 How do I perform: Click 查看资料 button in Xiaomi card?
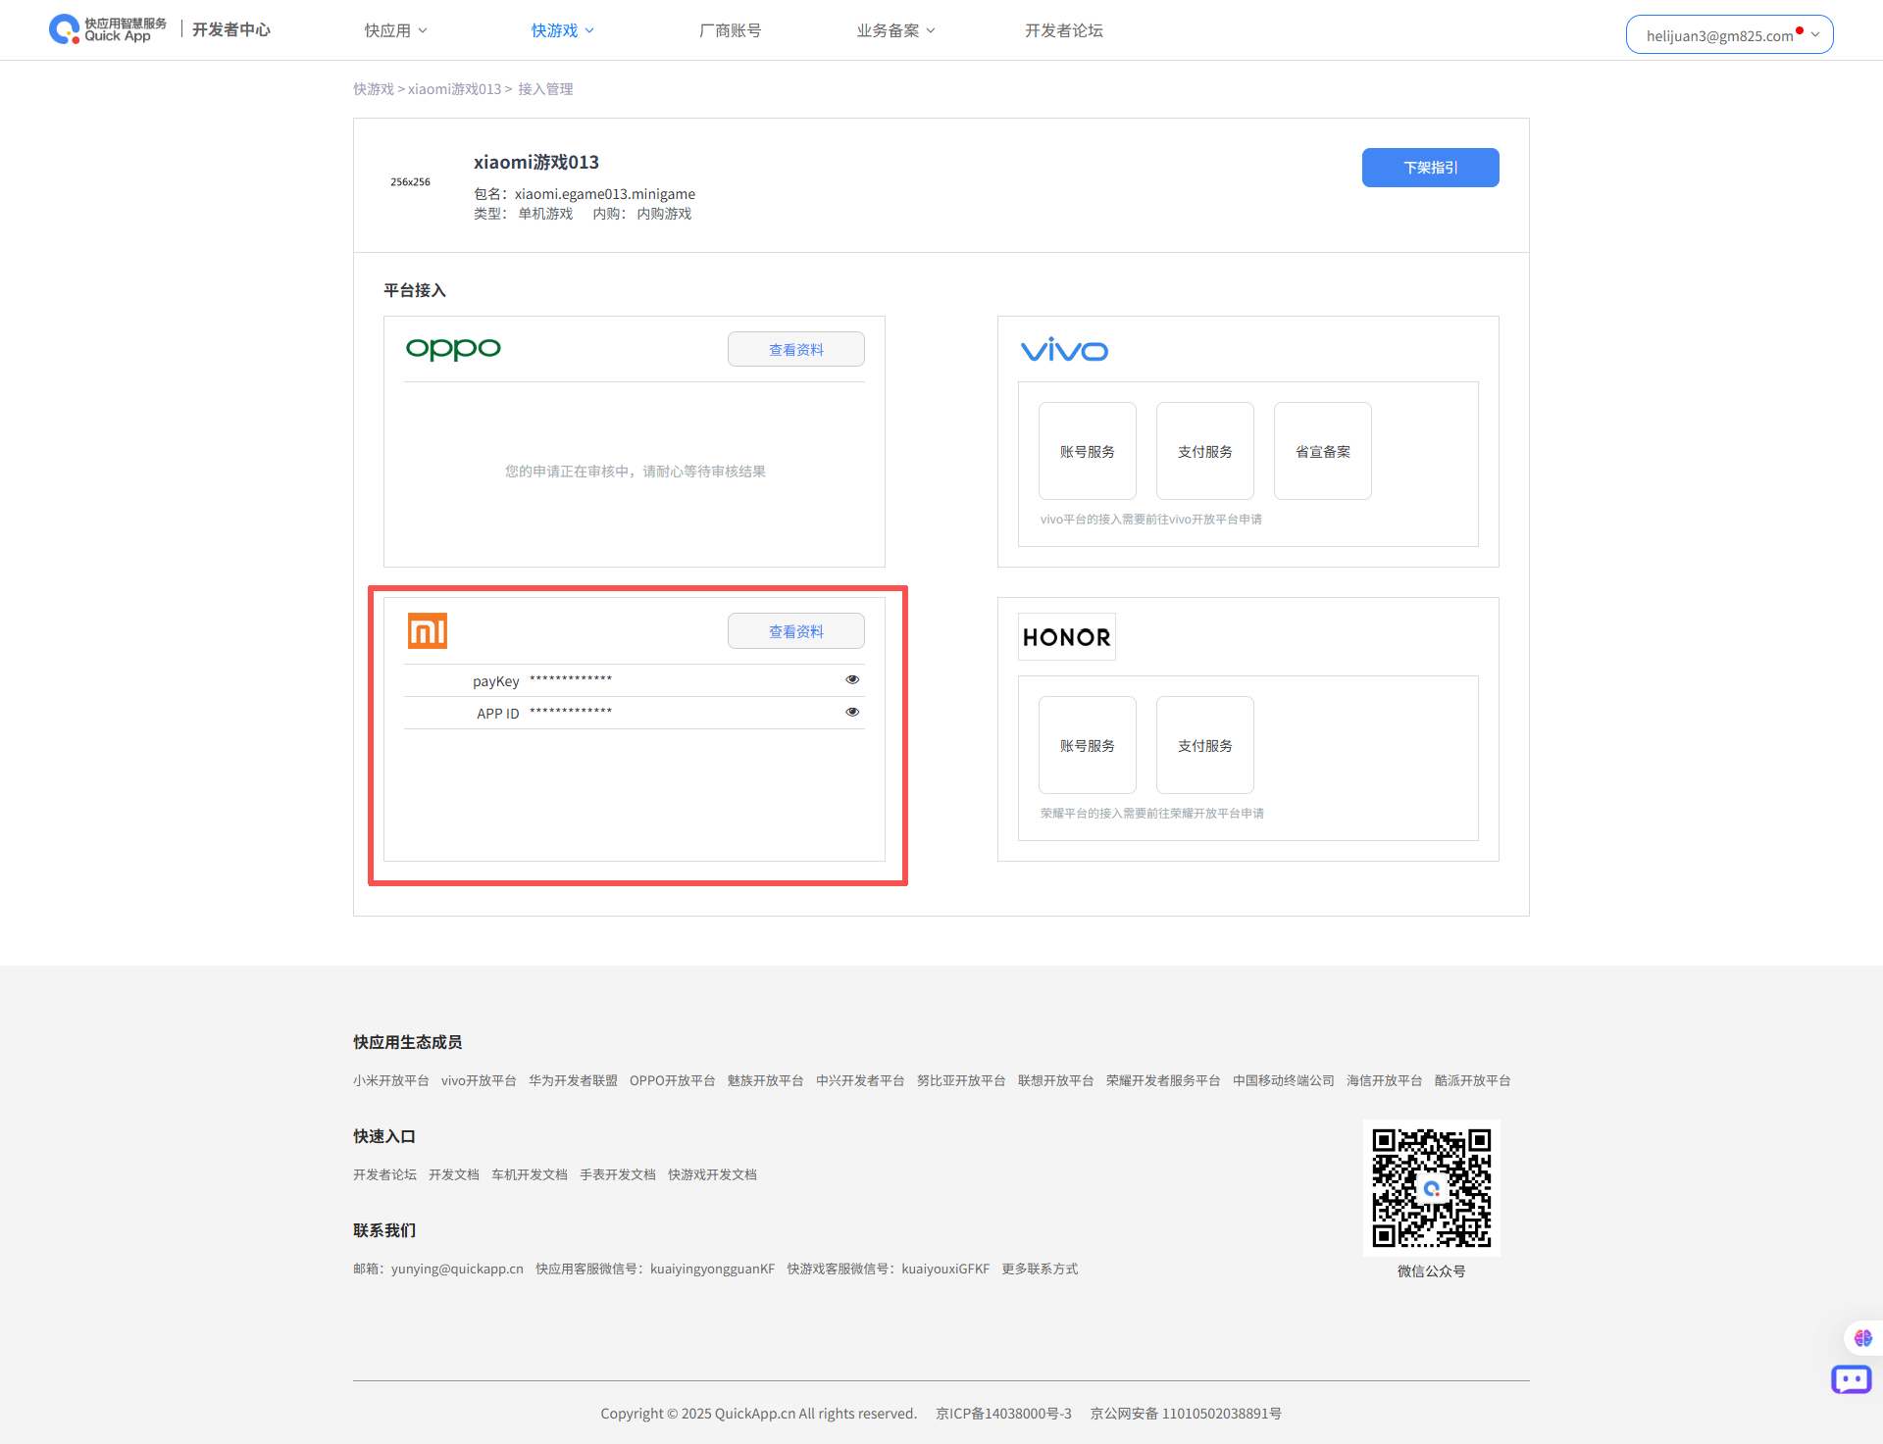795,631
